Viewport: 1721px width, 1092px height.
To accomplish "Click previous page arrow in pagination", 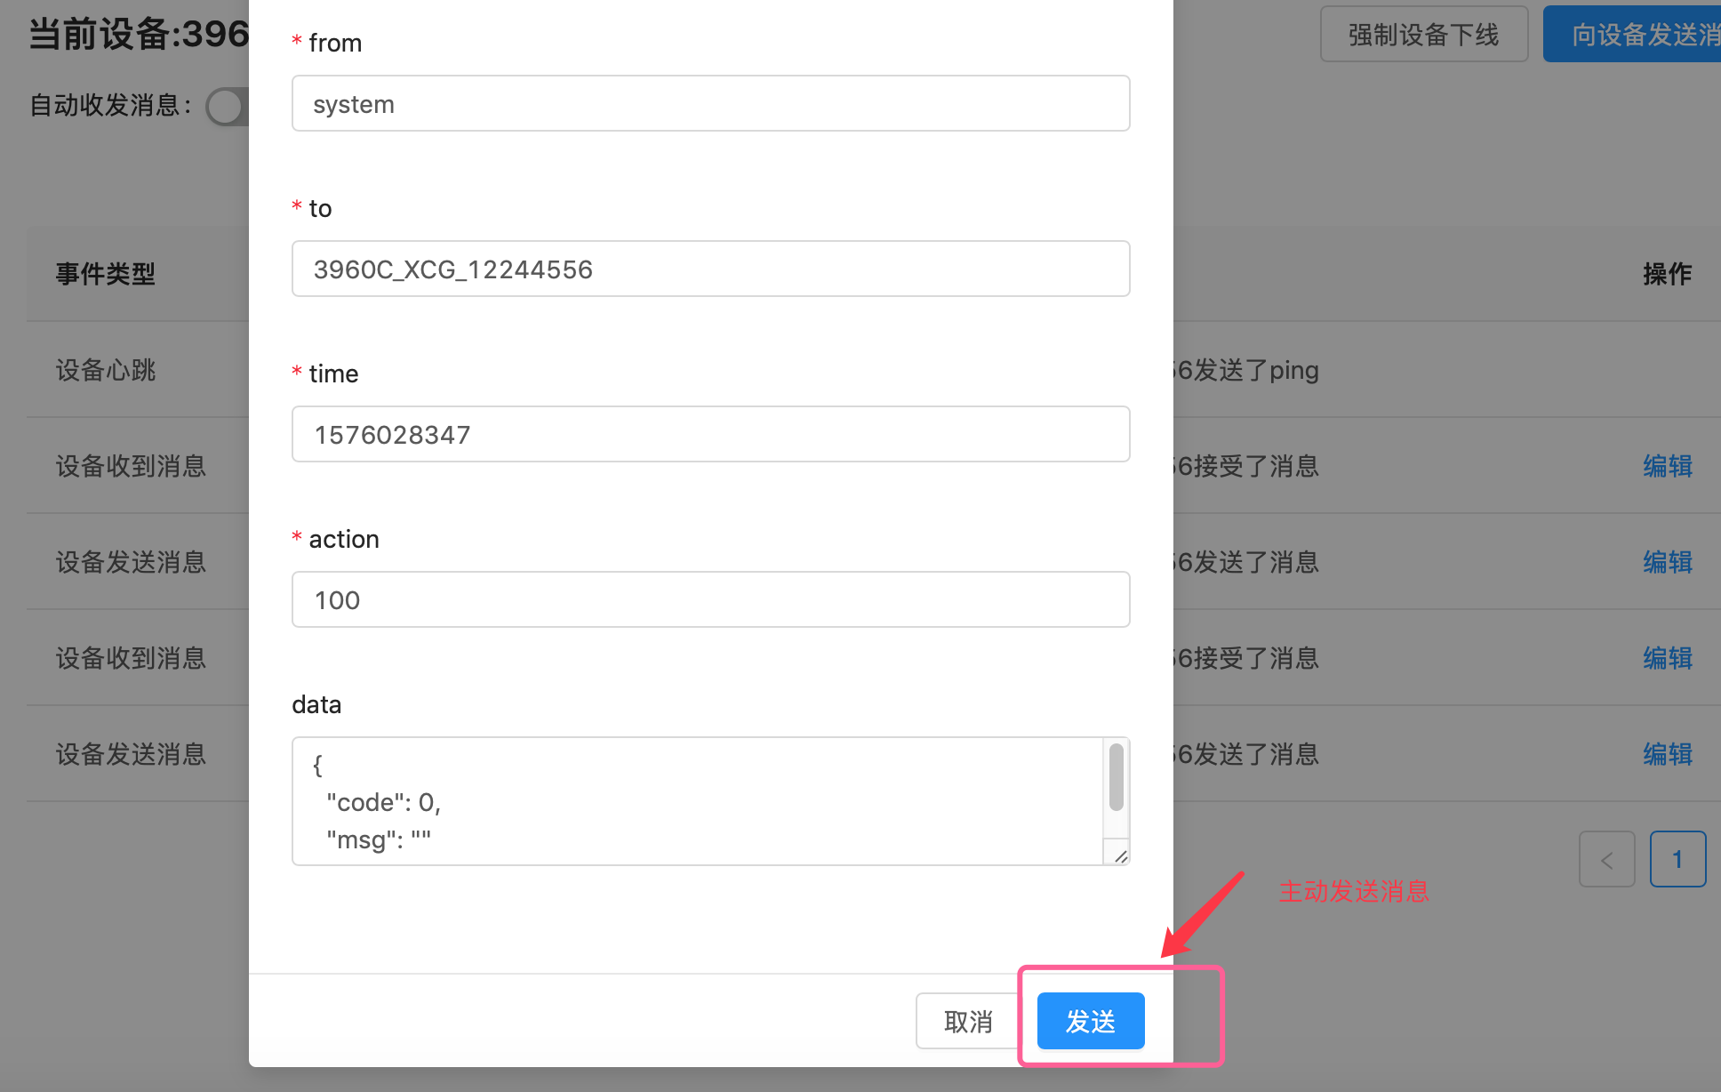I will pos(1606,859).
